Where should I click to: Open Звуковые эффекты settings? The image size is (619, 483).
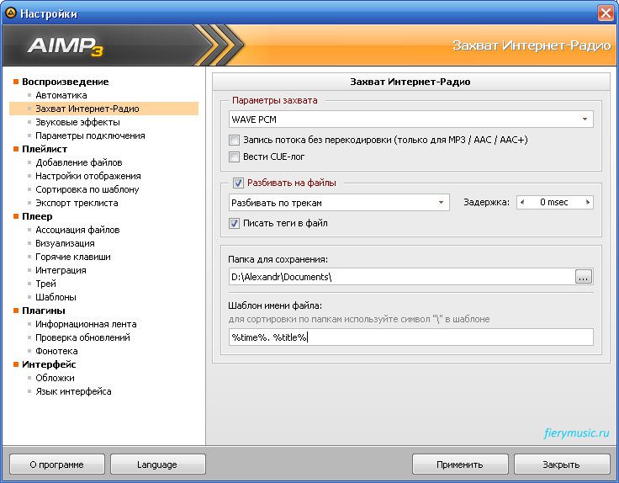pos(77,122)
